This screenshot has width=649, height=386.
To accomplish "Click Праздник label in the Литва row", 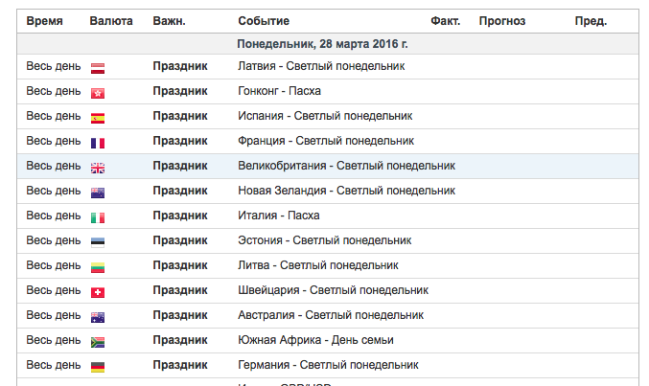I will [x=180, y=265].
